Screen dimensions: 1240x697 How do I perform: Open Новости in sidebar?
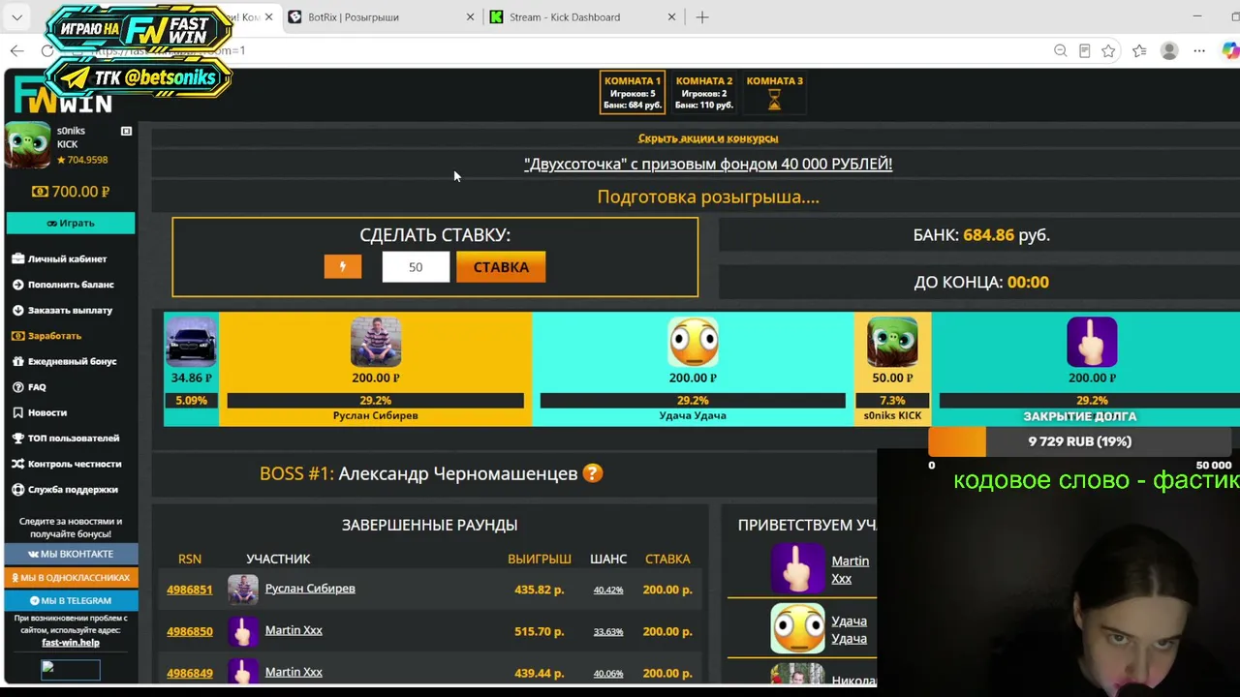[x=40, y=413]
